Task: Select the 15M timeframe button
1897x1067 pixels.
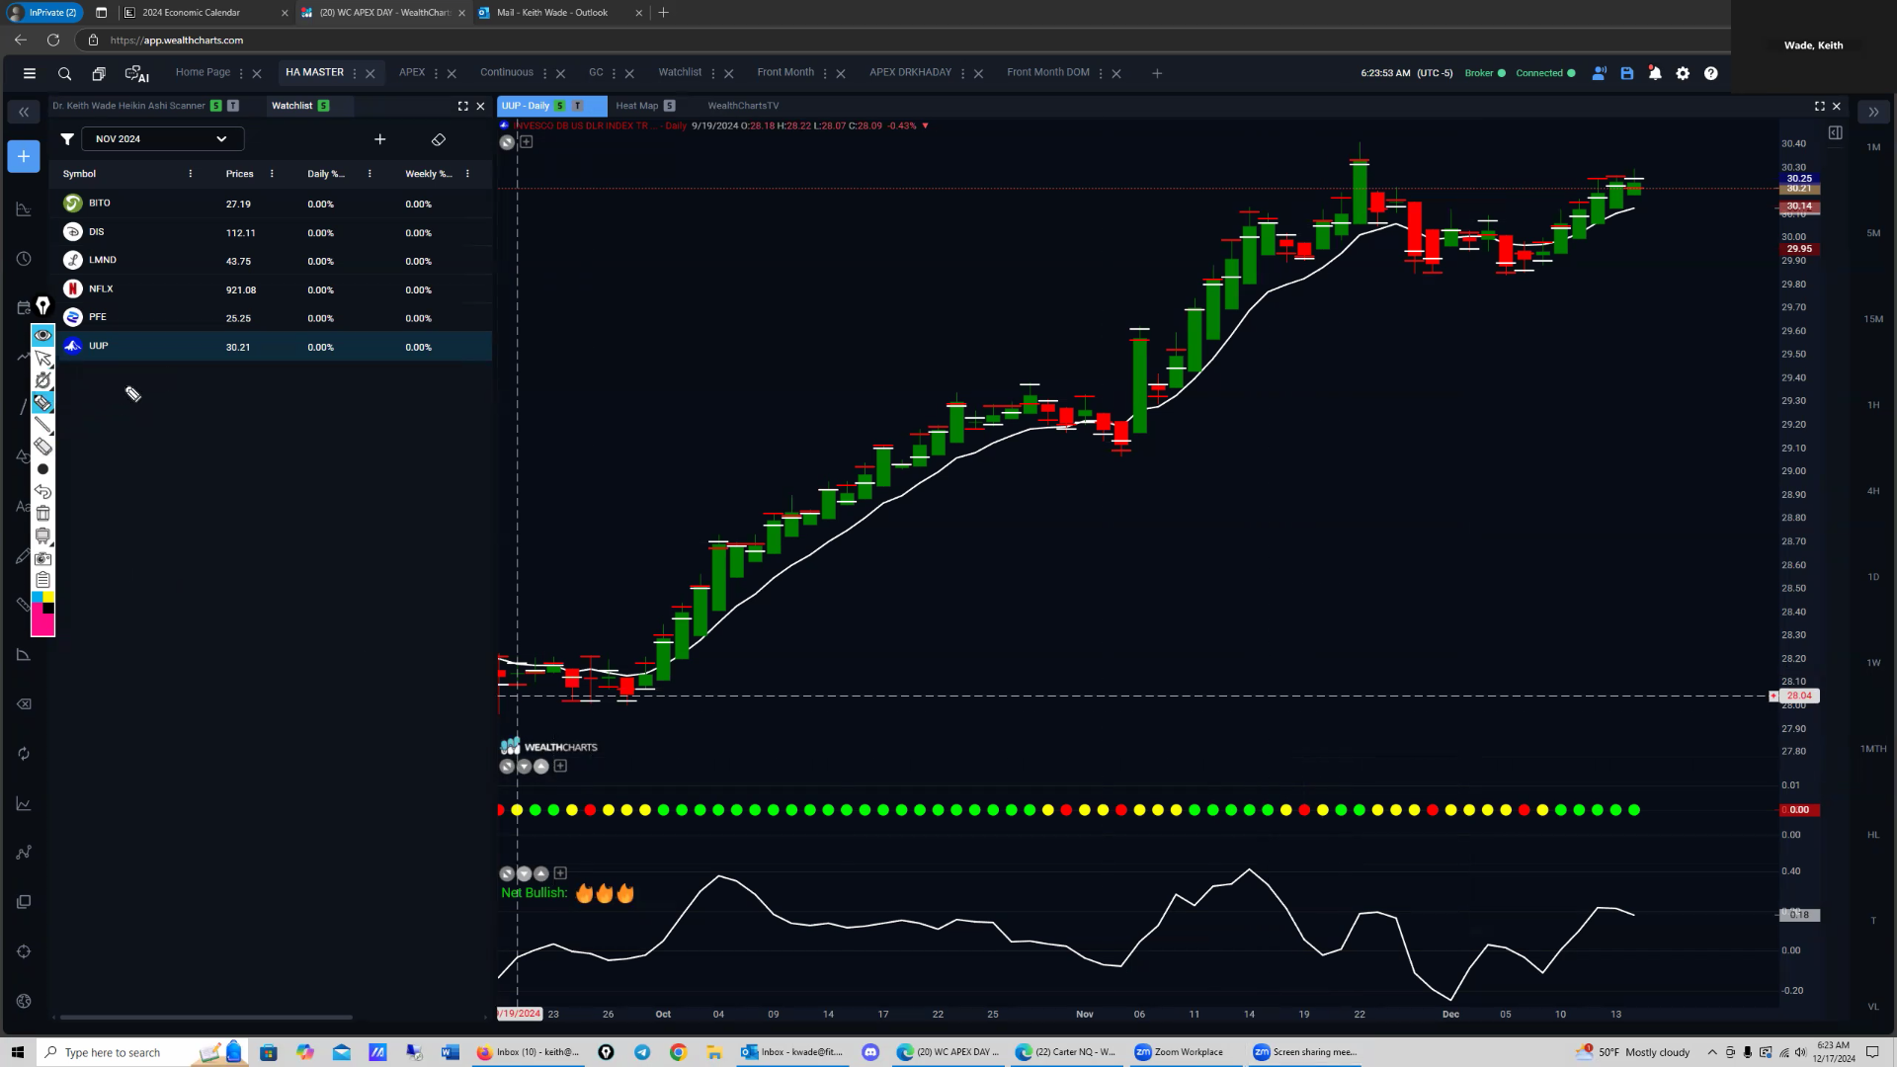Action: click(x=1873, y=319)
